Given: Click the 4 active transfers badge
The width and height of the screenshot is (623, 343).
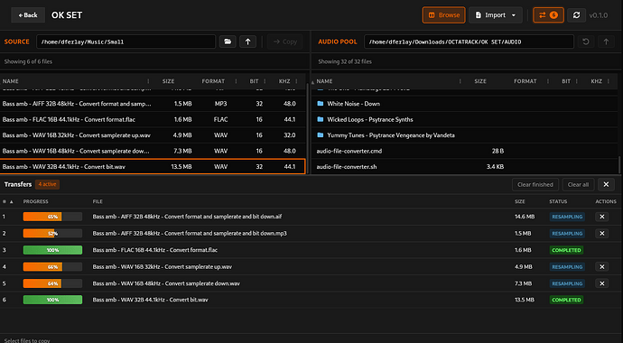Looking at the screenshot, I should click(47, 184).
